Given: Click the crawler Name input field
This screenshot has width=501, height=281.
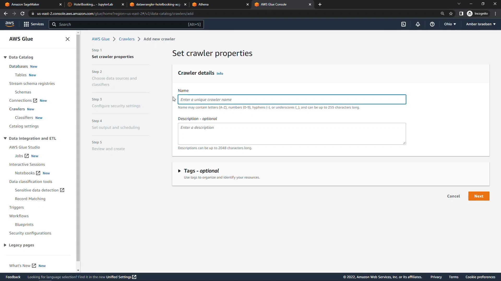Looking at the screenshot, I should tap(292, 100).
